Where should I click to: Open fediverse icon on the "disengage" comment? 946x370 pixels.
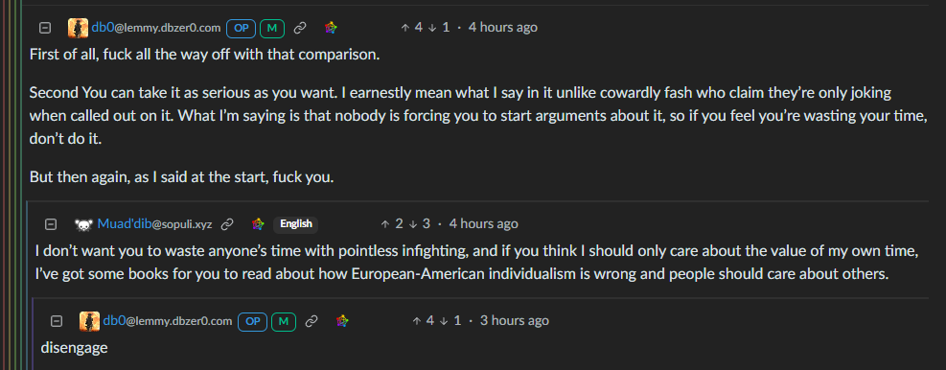[342, 321]
